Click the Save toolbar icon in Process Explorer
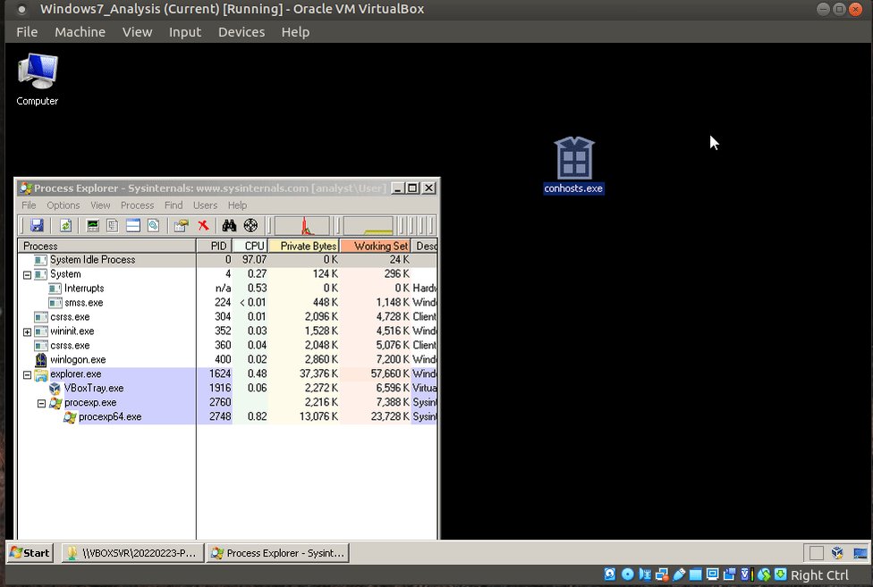This screenshot has width=873, height=587. 37,225
